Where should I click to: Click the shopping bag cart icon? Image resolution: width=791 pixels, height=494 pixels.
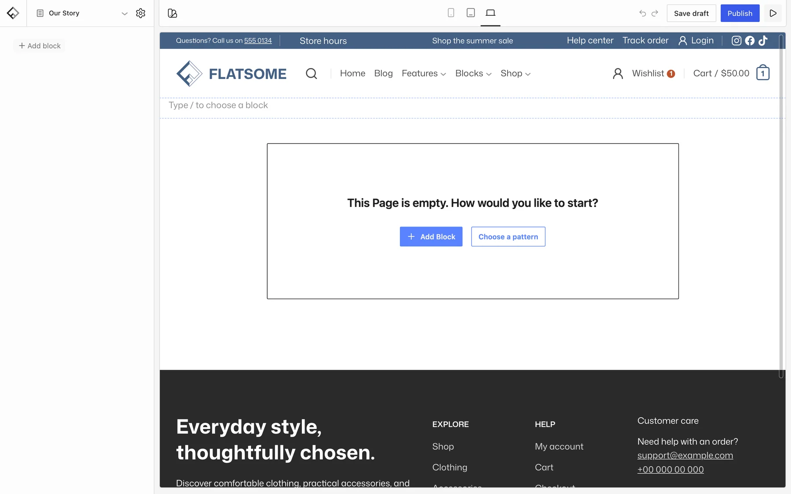click(x=763, y=72)
